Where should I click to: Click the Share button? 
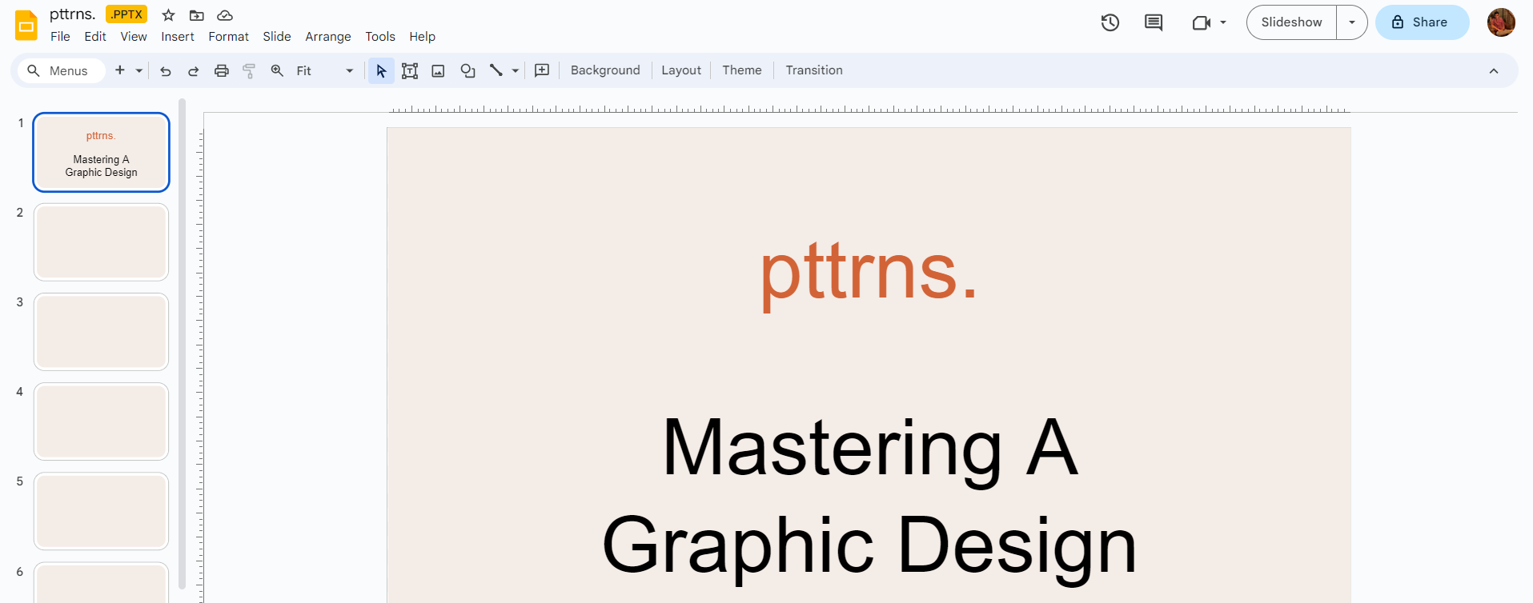[1422, 22]
